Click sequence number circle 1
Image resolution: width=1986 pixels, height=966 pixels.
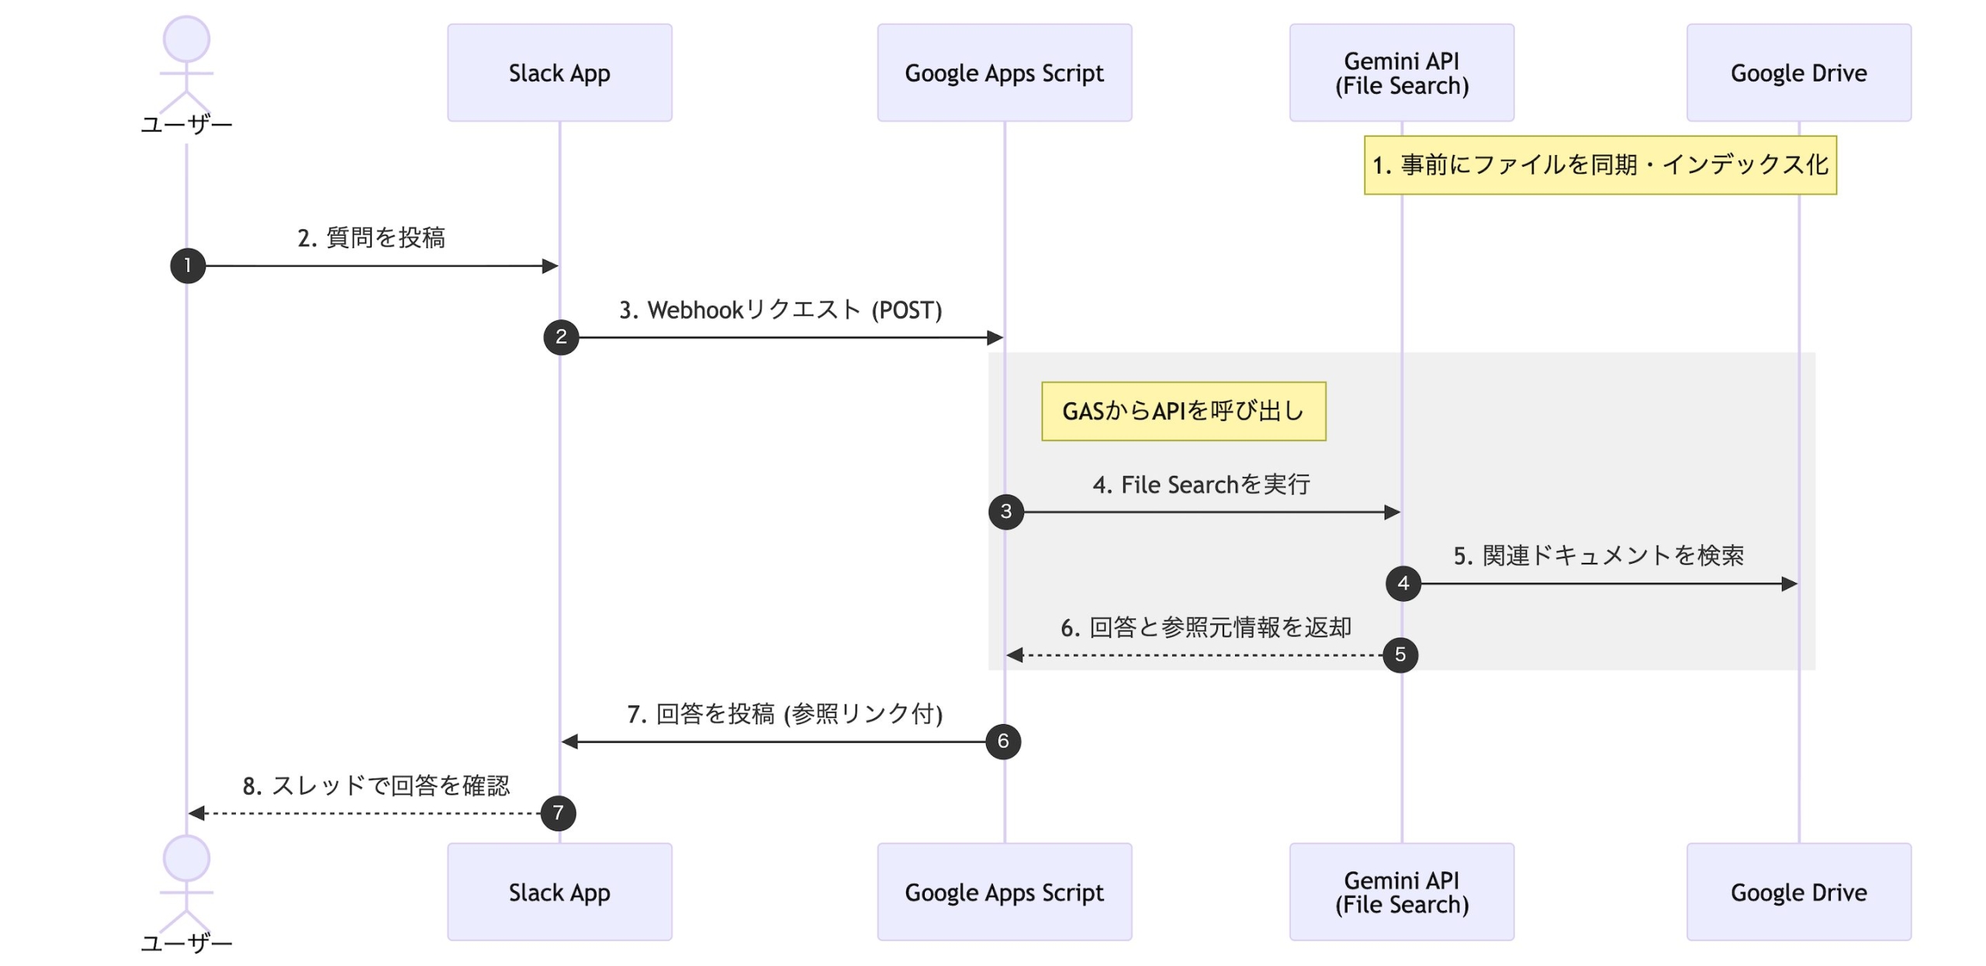point(188,266)
